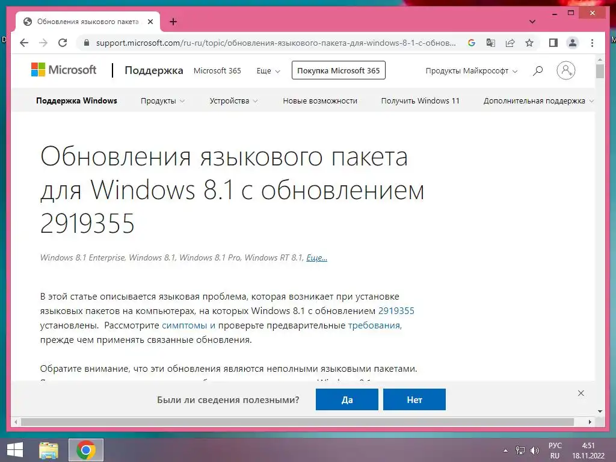This screenshot has height=462, width=616.
Task: Go back to the previous page
Action: (24, 43)
